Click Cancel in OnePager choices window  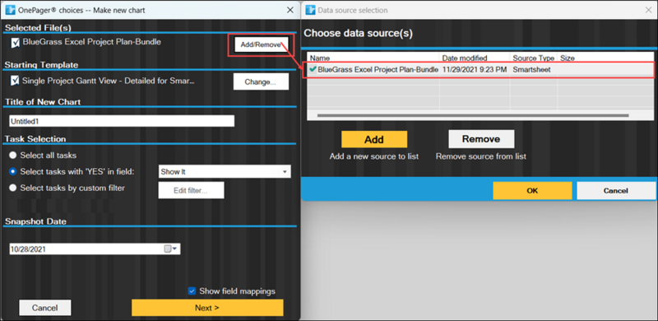point(45,308)
